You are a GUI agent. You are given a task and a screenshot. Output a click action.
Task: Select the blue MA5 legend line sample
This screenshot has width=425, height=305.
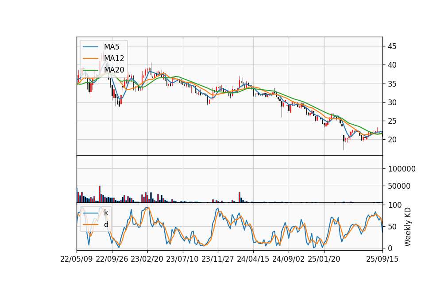click(90, 47)
